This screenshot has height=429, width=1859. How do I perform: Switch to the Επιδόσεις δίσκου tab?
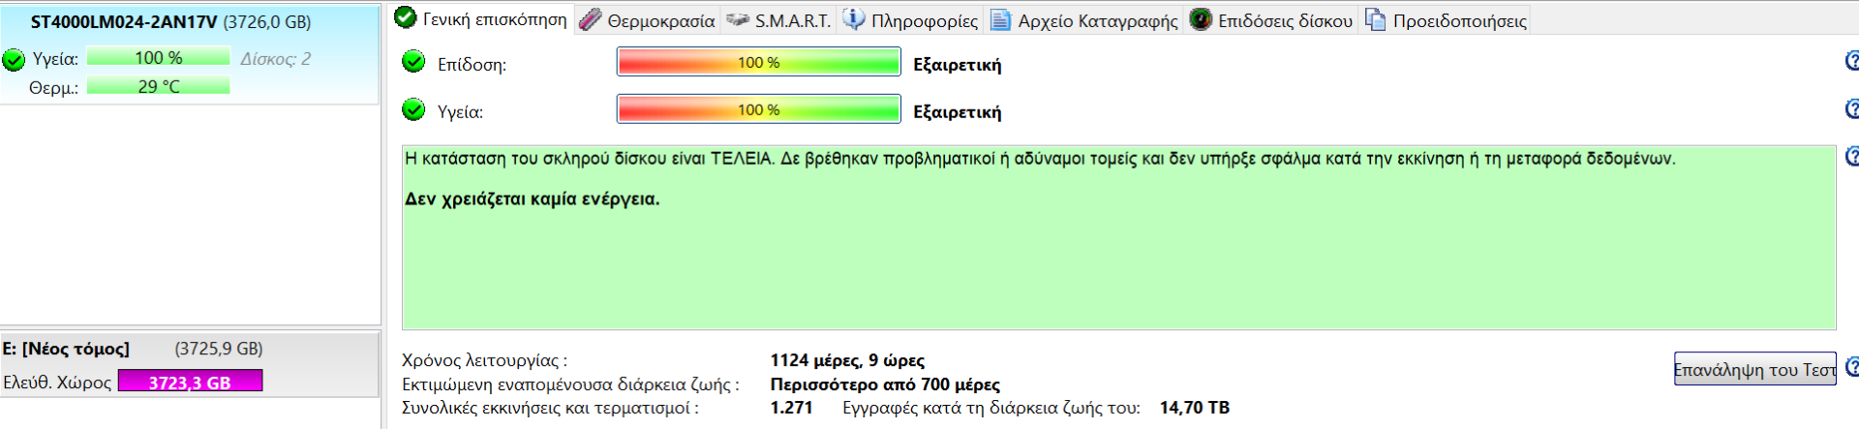point(1270,20)
